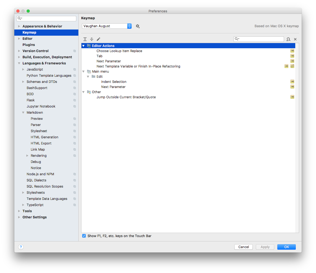Open the Jupyter Notebook settings page
This screenshot has width=316, height=273.
click(x=41, y=106)
